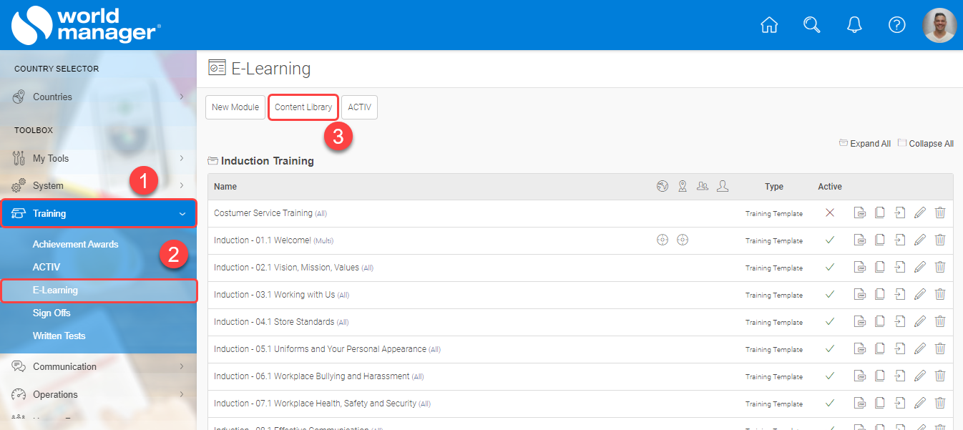Image resolution: width=963 pixels, height=430 pixels.
Task: Open second target icon for Induction 01.1 Welcome
Action: point(683,240)
